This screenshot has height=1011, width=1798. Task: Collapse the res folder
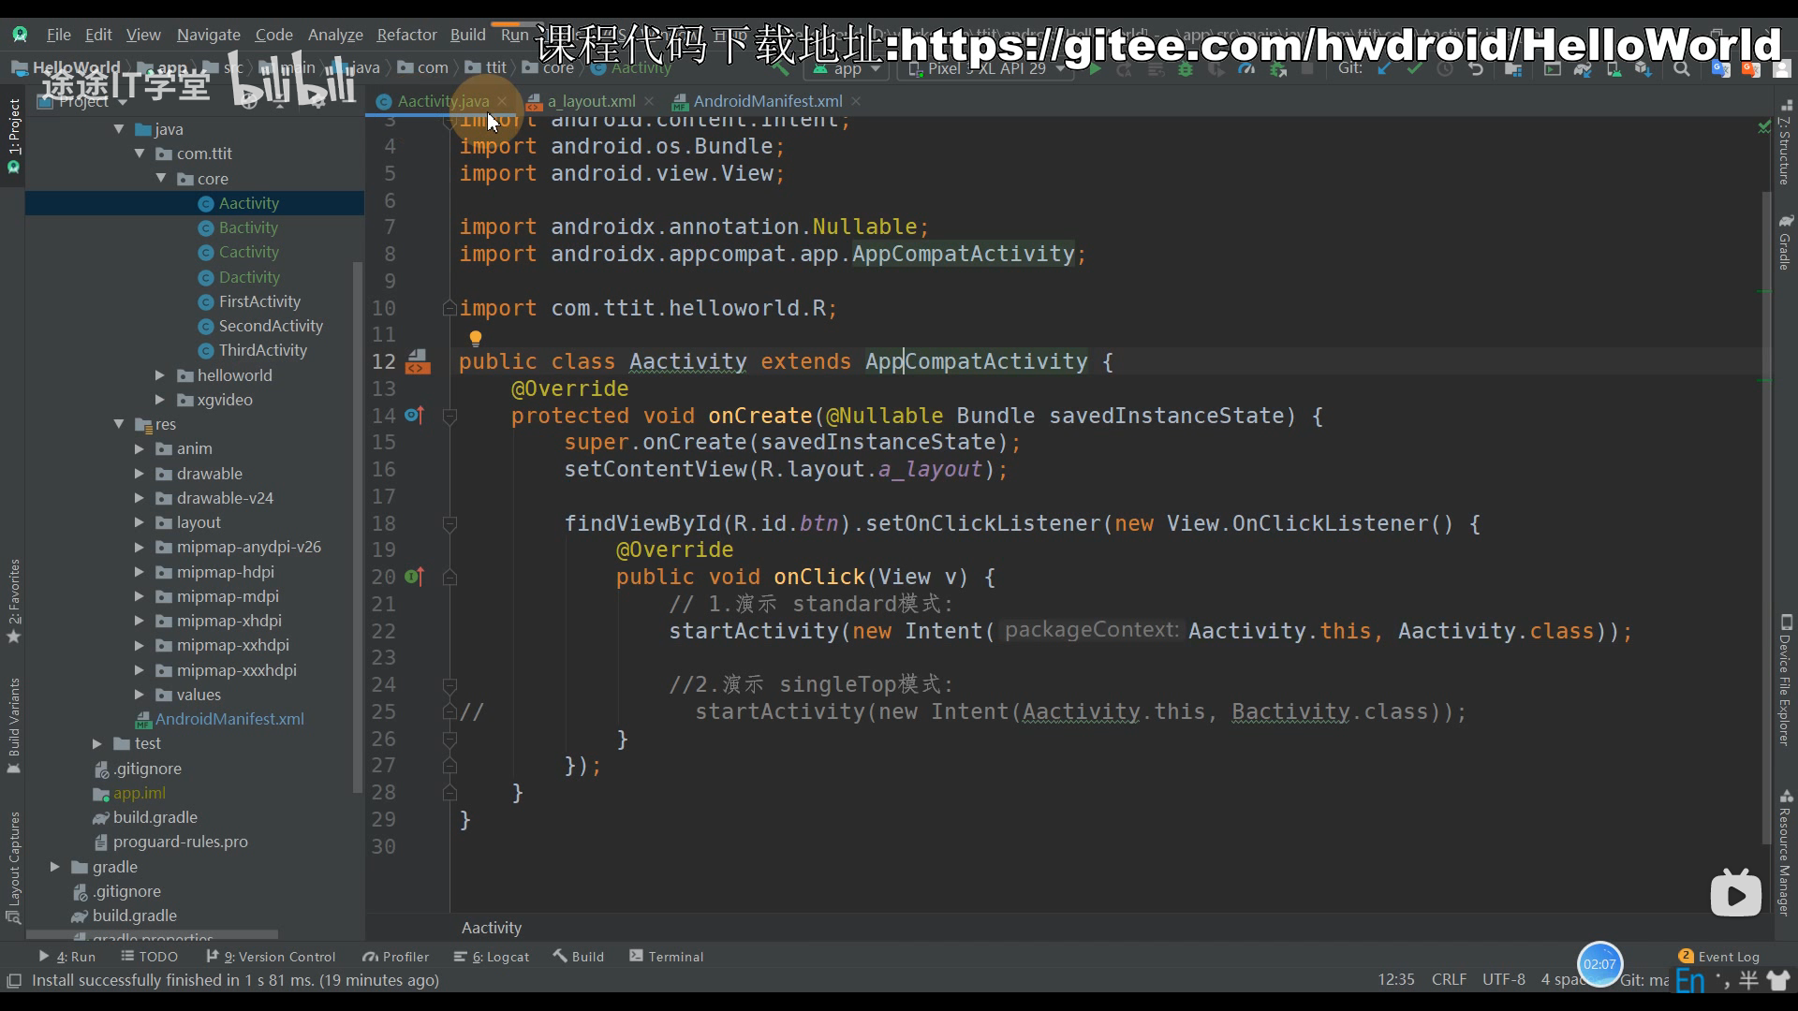[119, 424]
